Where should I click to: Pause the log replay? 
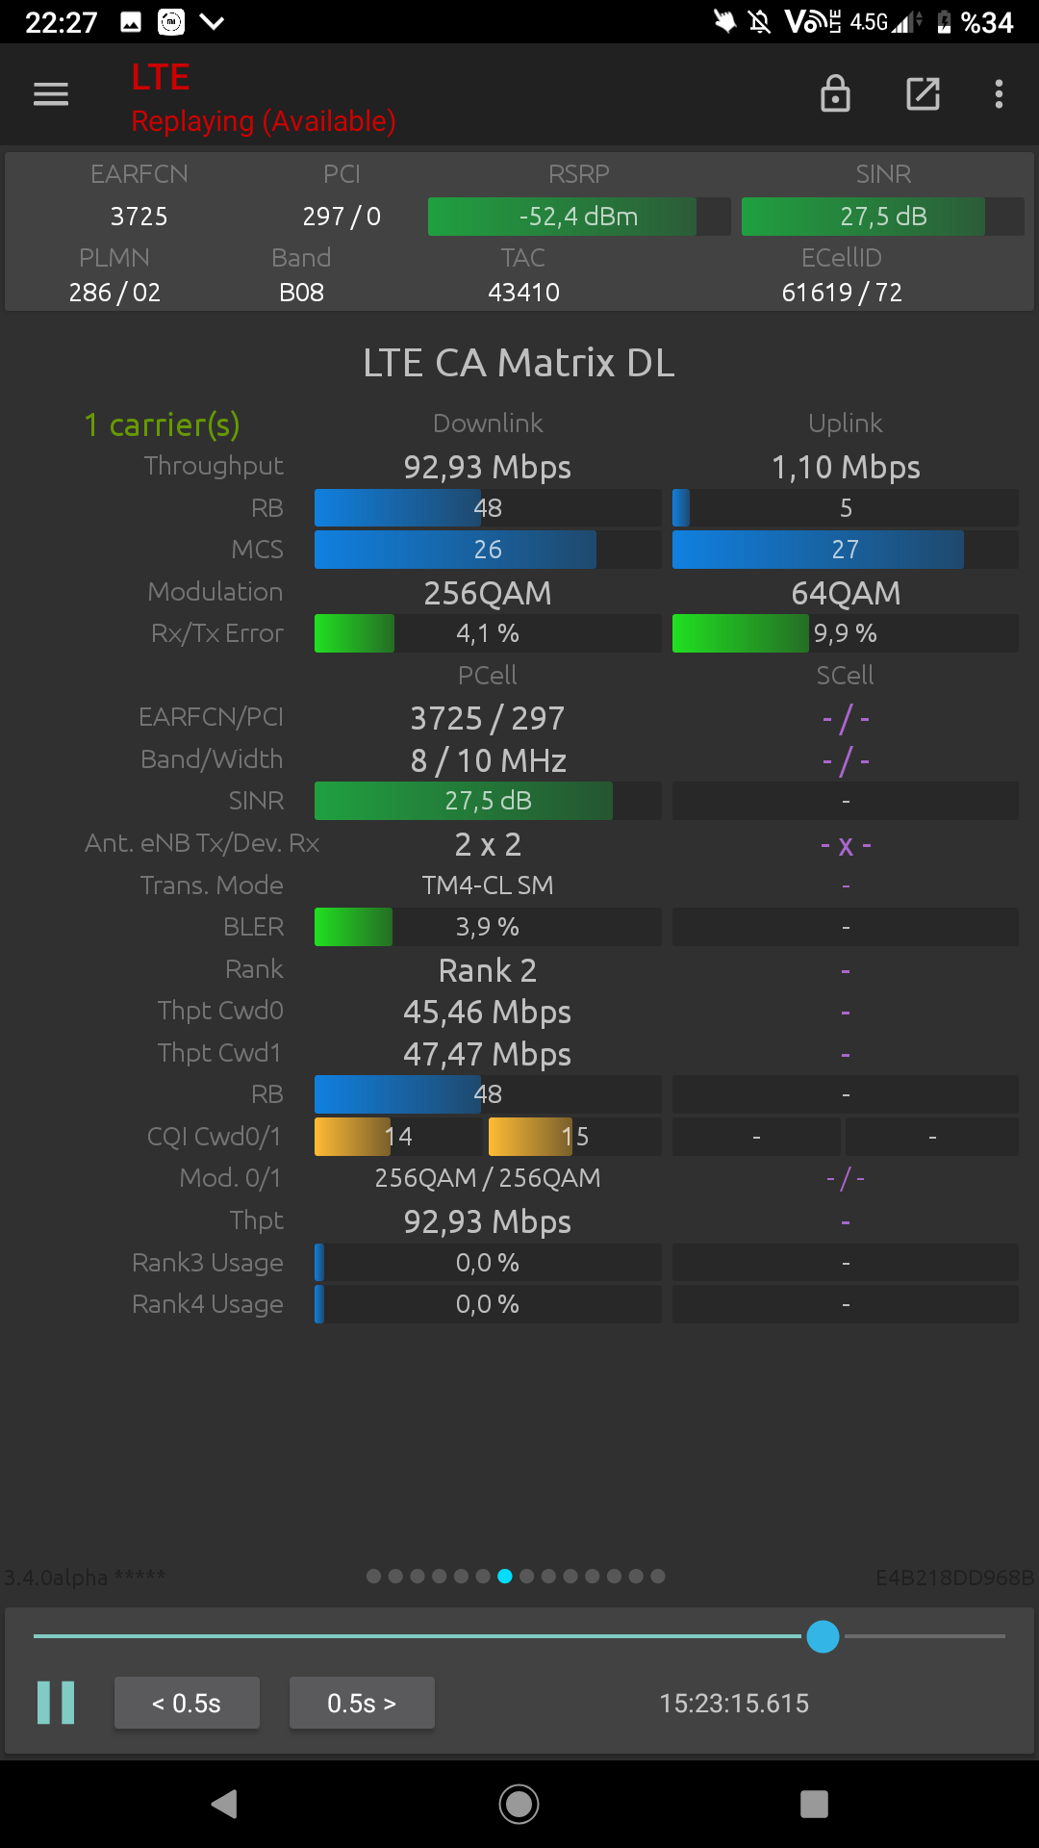(x=56, y=1703)
